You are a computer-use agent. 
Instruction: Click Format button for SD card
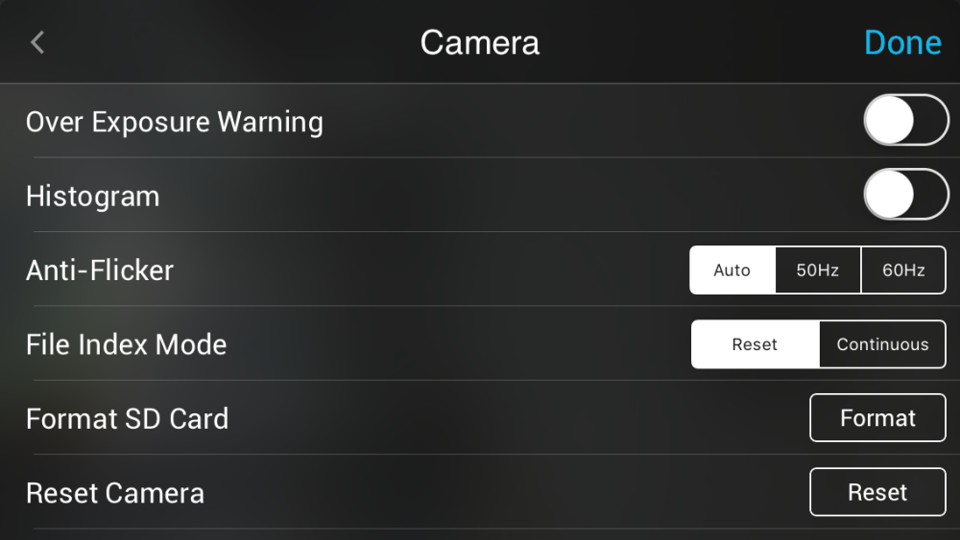(x=878, y=418)
